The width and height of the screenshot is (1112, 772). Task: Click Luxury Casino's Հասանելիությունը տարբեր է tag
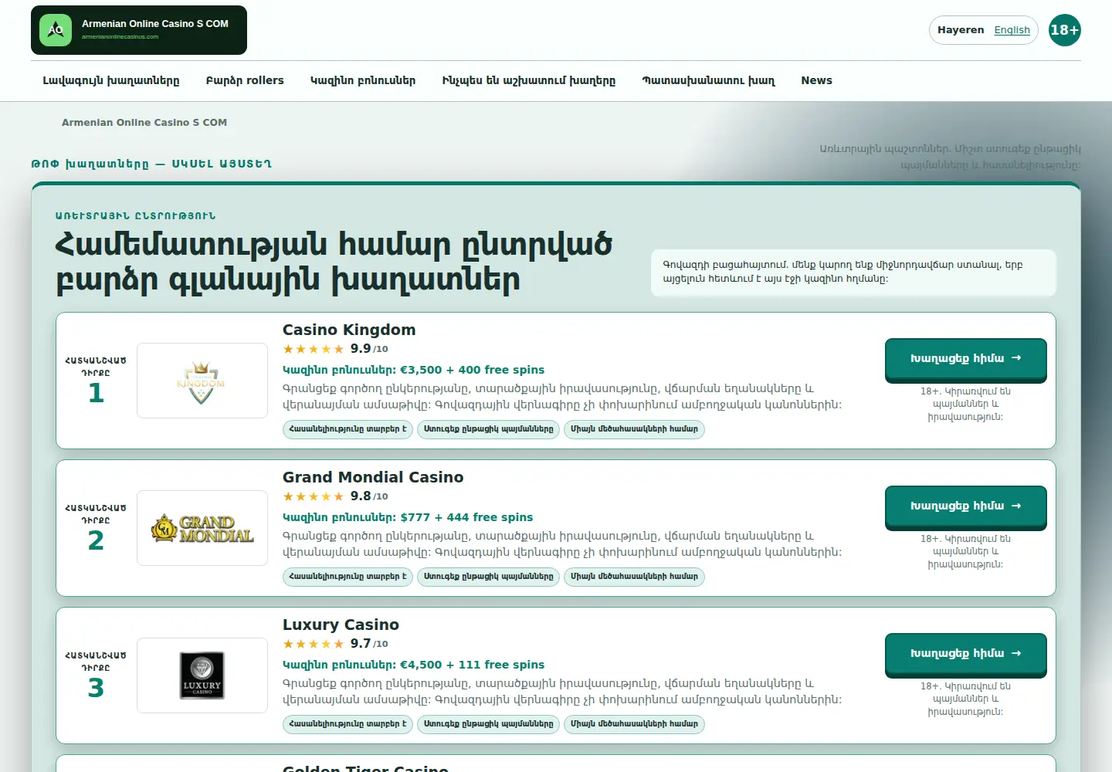point(347,724)
